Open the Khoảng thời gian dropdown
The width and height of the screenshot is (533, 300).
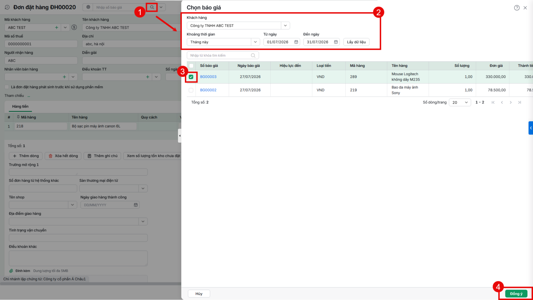tap(255, 42)
